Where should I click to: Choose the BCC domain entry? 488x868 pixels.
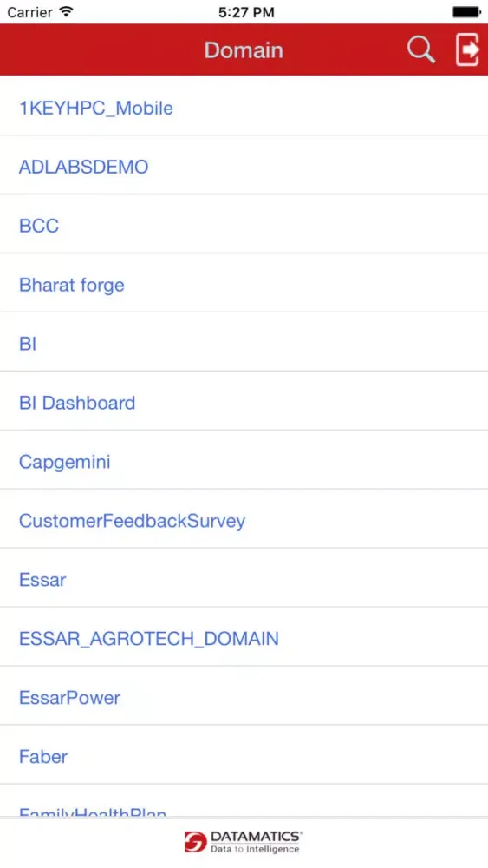244,226
